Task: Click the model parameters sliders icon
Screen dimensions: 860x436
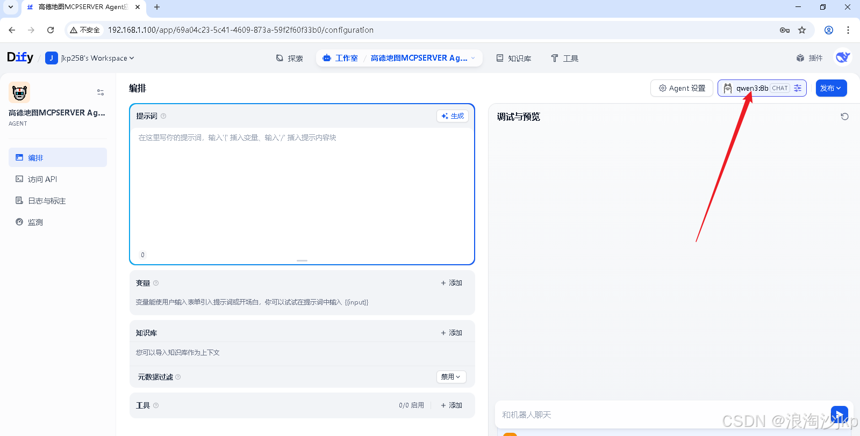Action: coord(798,88)
